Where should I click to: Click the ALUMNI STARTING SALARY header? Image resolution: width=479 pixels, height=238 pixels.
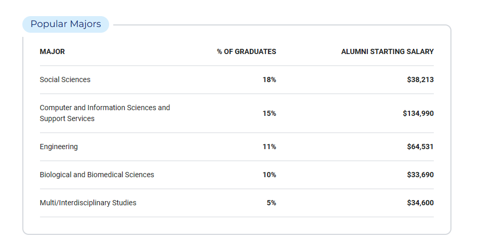[388, 51]
